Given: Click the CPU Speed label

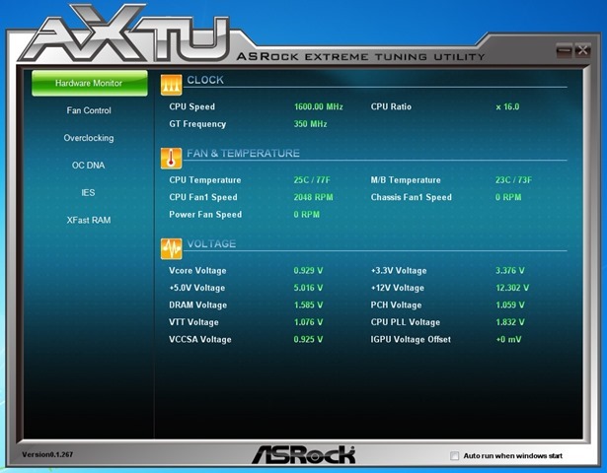Looking at the screenshot, I should [x=192, y=106].
